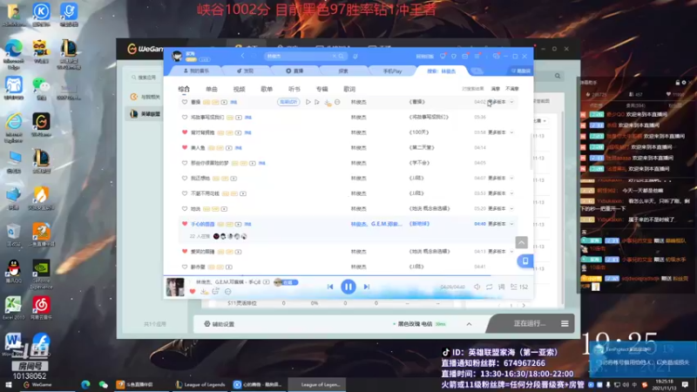Toggle like on 那些你很冒险的梦
697x392 pixels.
(x=185, y=163)
